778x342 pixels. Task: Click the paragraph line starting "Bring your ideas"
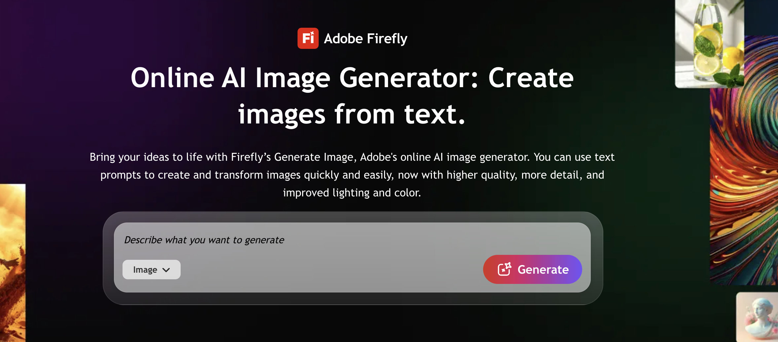click(x=352, y=157)
